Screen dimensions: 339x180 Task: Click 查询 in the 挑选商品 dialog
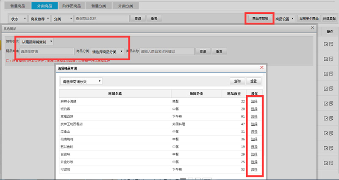coord(203,51)
